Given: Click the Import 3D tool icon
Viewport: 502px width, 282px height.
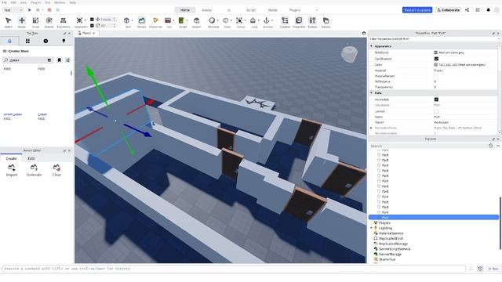Looking at the screenshot, I should [x=197, y=20].
